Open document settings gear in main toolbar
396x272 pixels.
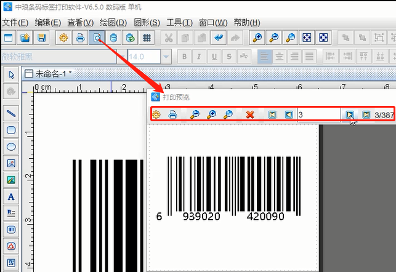(63, 38)
